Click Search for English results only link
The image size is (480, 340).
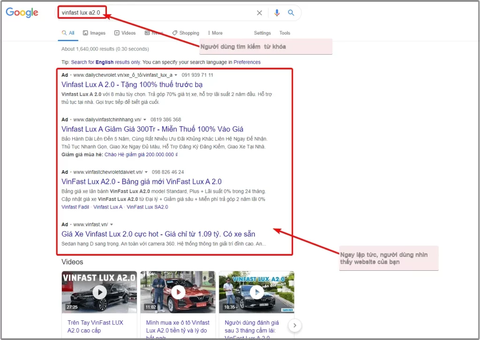tap(105, 62)
